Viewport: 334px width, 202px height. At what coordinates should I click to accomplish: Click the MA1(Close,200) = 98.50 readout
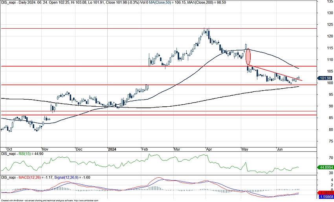[207, 2]
